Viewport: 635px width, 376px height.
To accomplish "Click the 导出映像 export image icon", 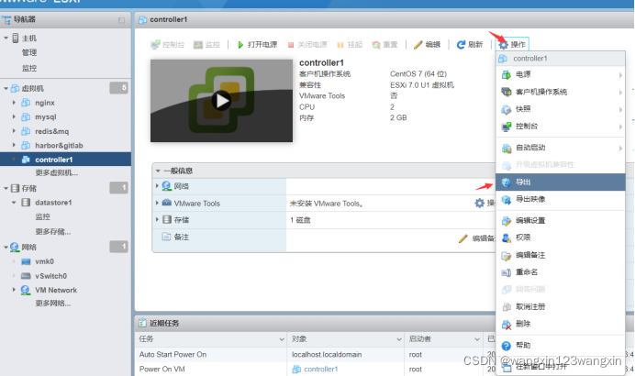I will coord(507,200).
